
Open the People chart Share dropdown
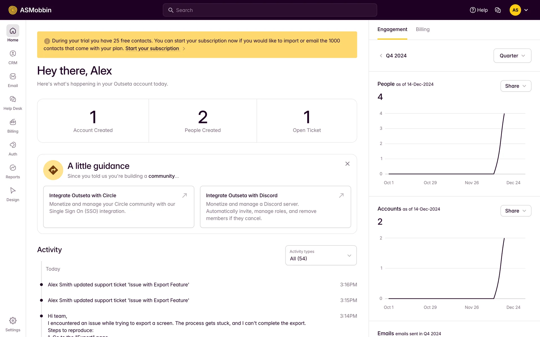[516, 86]
